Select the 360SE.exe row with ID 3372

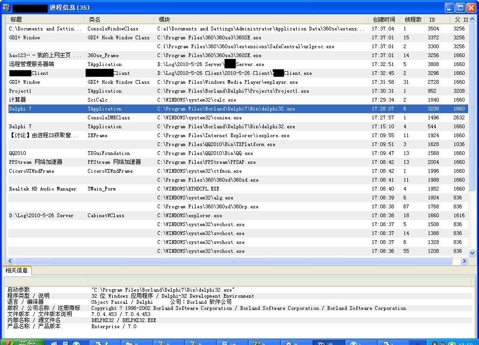[238, 37]
